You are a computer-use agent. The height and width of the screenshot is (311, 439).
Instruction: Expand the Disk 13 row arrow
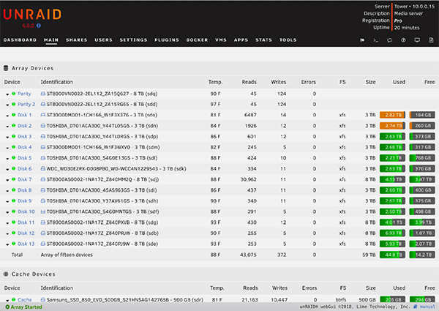[7, 244]
